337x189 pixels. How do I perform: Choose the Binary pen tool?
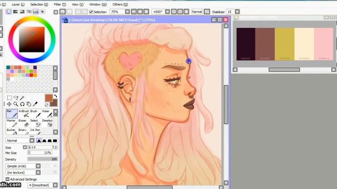coord(24,131)
